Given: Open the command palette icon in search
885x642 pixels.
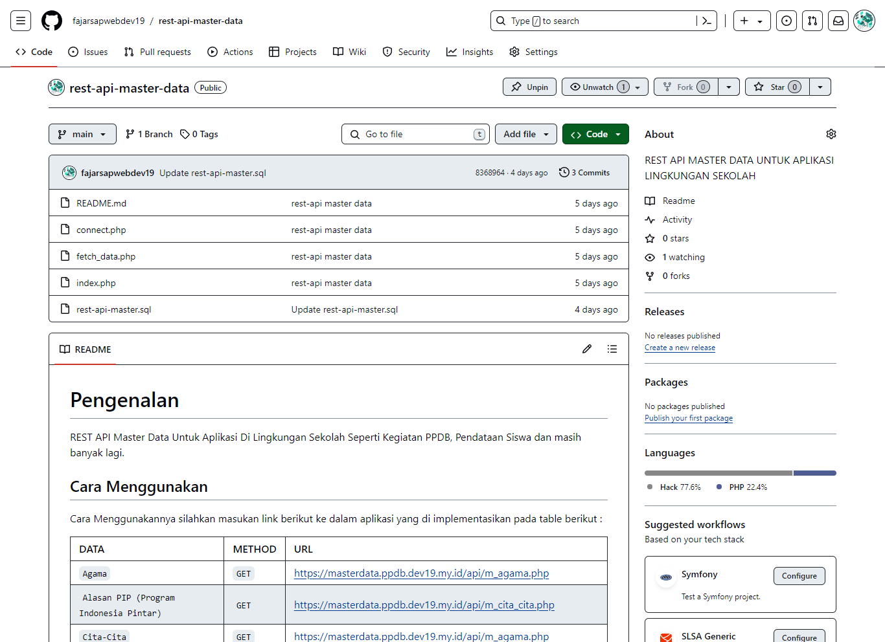Looking at the screenshot, I should tap(706, 21).
